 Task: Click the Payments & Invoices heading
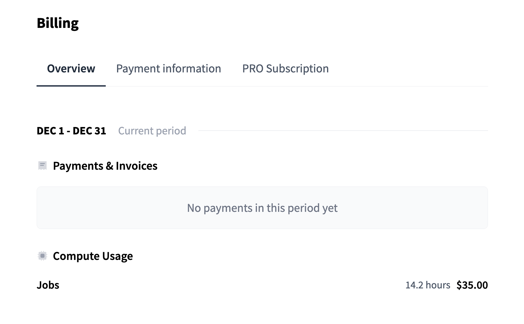point(105,166)
